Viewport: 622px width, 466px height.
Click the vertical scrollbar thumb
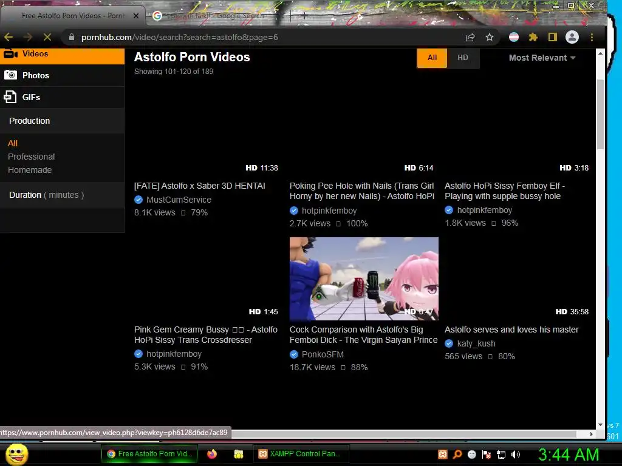(600, 114)
